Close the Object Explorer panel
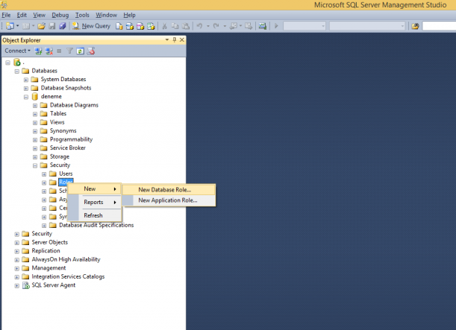This screenshot has width=456, height=330. [x=182, y=39]
